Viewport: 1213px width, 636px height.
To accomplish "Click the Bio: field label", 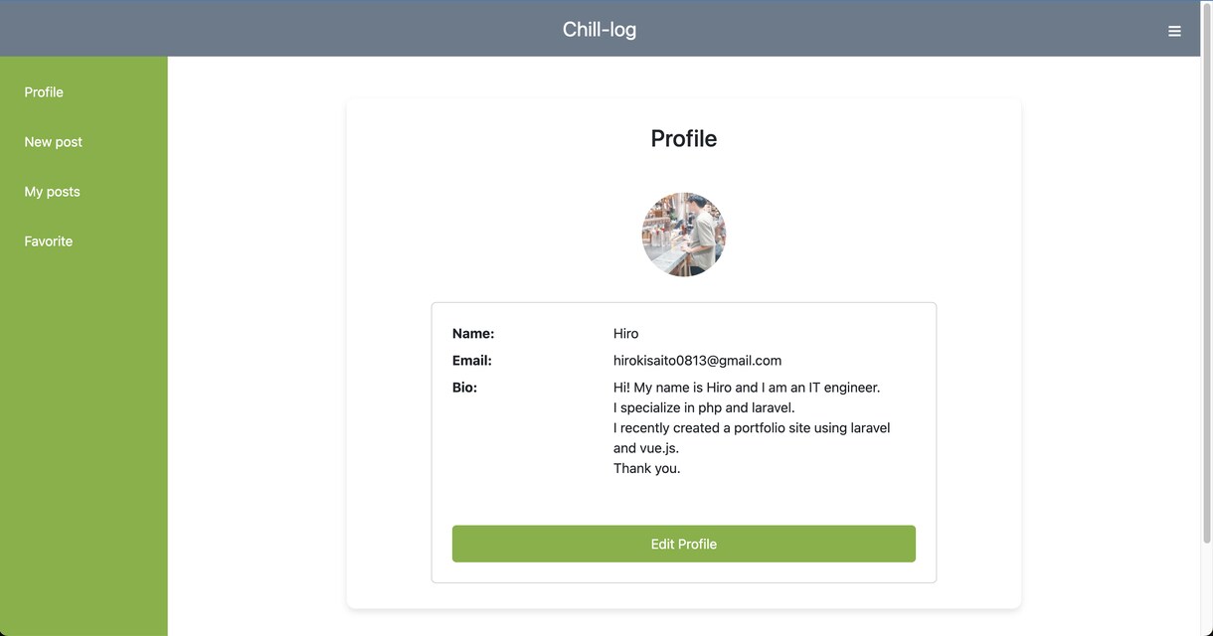I will [x=464, y=387].
